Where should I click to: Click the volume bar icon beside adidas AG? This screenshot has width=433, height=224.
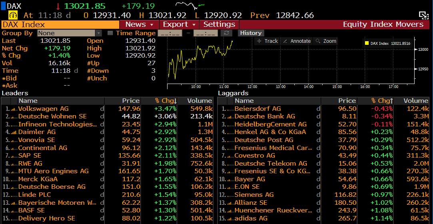pyautogui.click(x=230, y=219)
